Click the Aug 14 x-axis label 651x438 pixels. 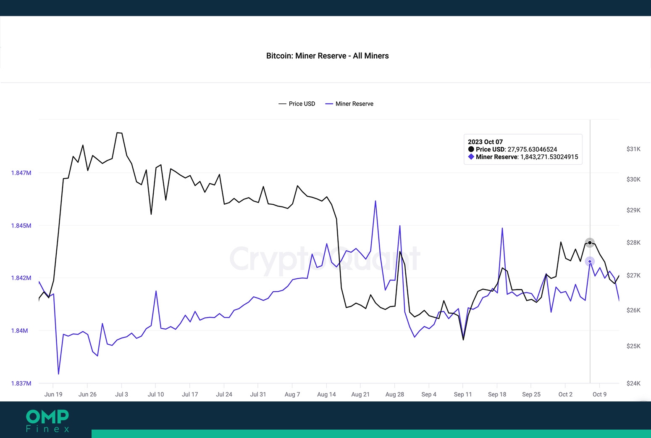pos(326,394)
